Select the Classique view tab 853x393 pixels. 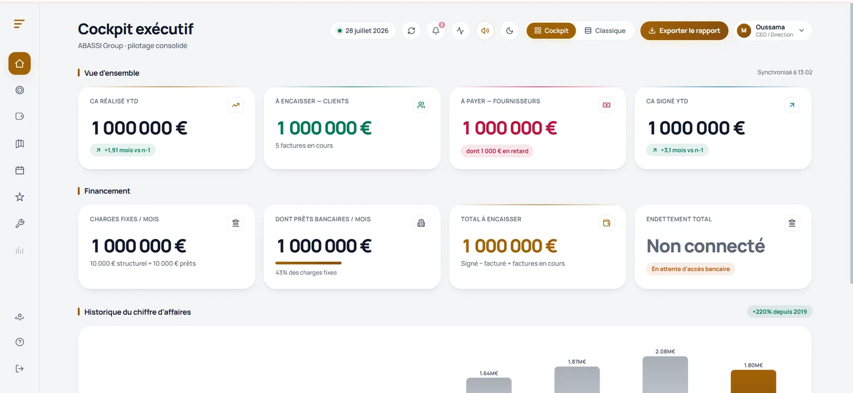pos(605,31)
